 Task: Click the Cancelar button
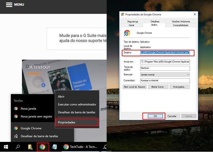(172, 116)
